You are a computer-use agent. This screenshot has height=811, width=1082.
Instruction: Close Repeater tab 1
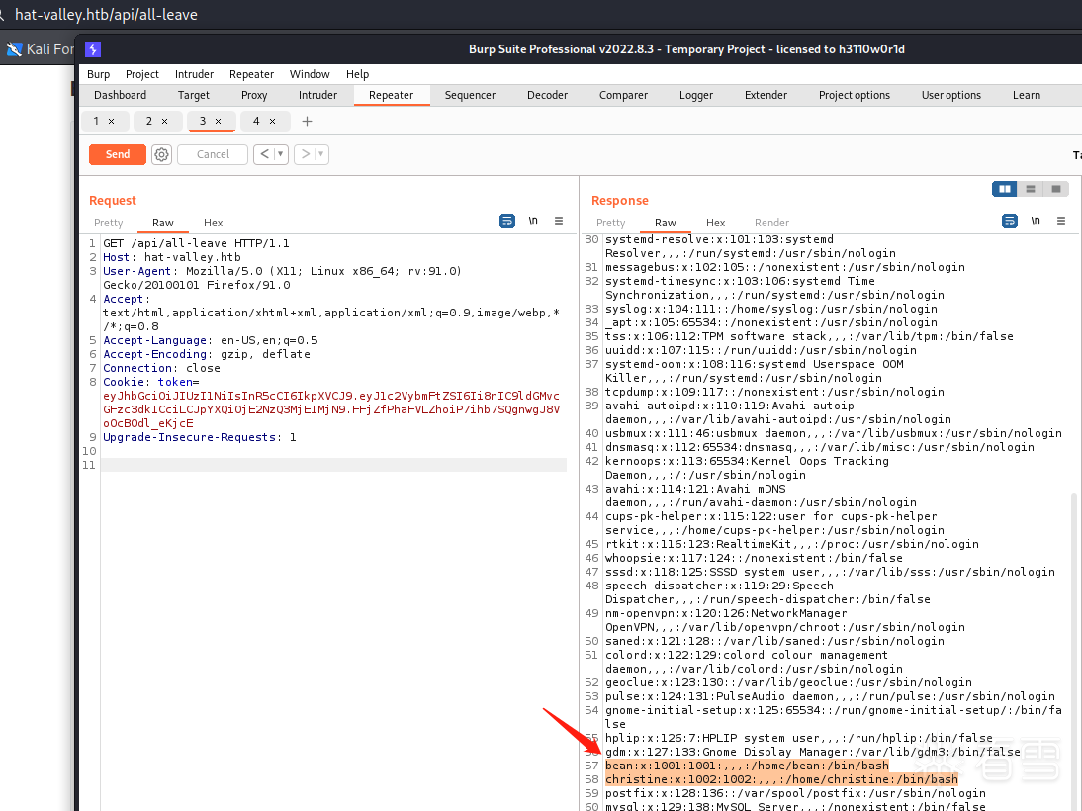(111, 121)
